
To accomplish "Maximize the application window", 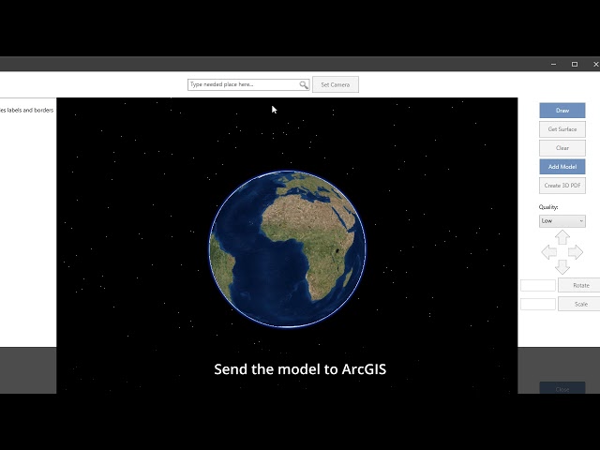I will [575, 64].
